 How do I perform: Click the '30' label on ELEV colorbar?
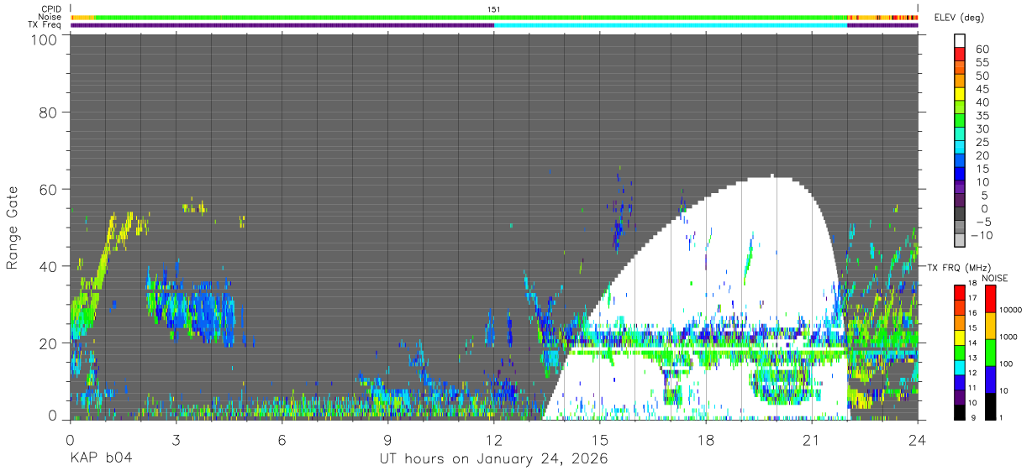(982, 129)
